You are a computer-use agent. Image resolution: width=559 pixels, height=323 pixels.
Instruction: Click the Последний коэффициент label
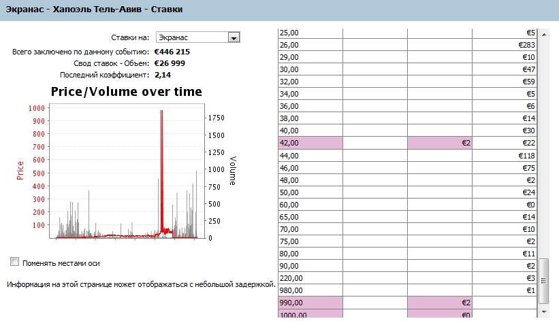[104, 75]
